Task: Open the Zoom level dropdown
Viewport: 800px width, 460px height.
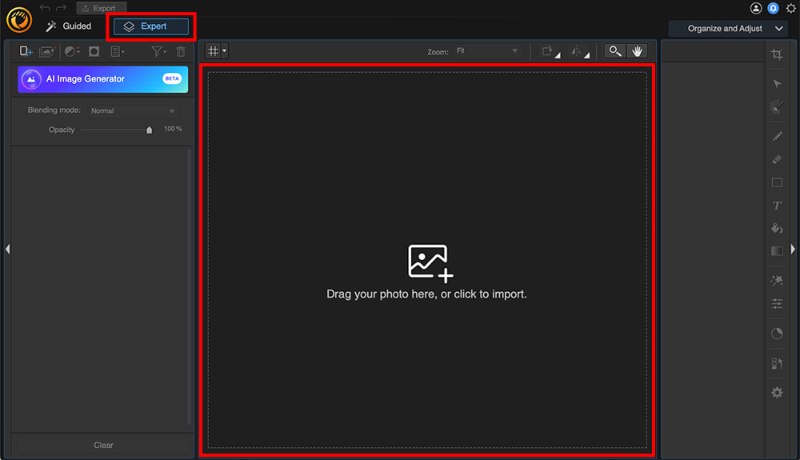Action: (487, 51)
